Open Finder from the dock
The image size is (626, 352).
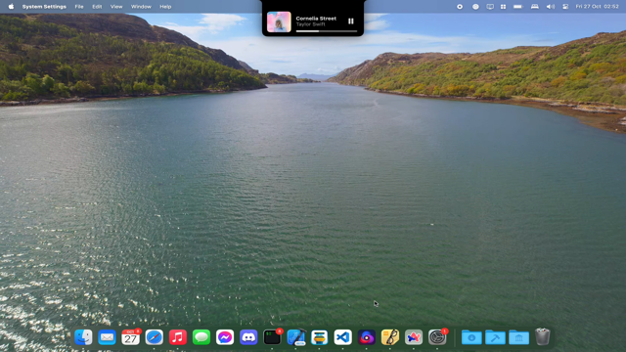coord(83,337)
